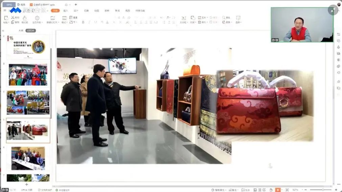Expand the Replace dropdown
This screenshot has height=192, width=342.
(x=231, y=22)
